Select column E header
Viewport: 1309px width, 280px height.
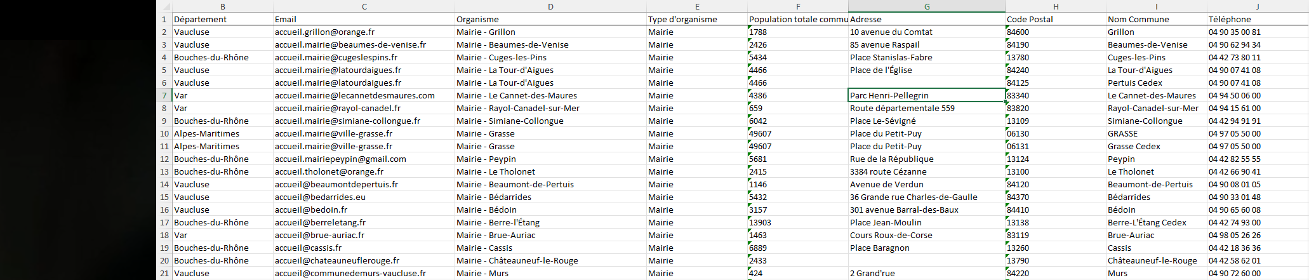pos(697,6)
